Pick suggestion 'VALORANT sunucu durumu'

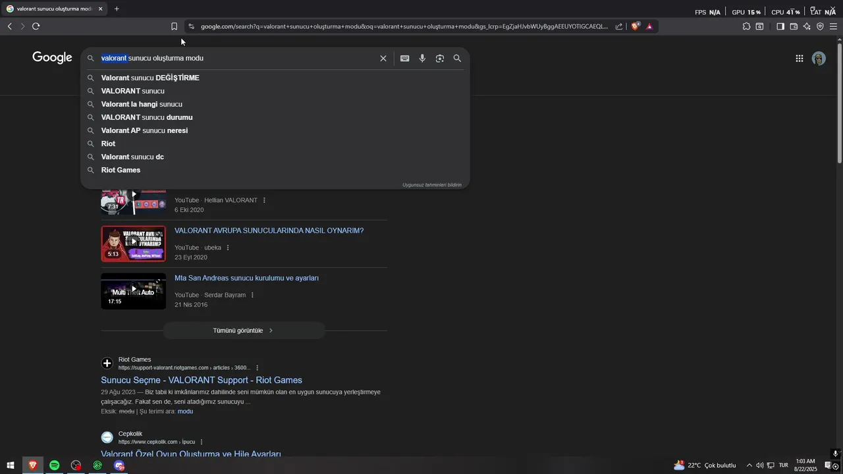click(x=275, y=117)
